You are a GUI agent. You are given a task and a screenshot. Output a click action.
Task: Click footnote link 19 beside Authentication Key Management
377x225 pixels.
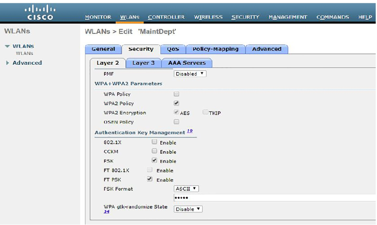tap(189, 132)
